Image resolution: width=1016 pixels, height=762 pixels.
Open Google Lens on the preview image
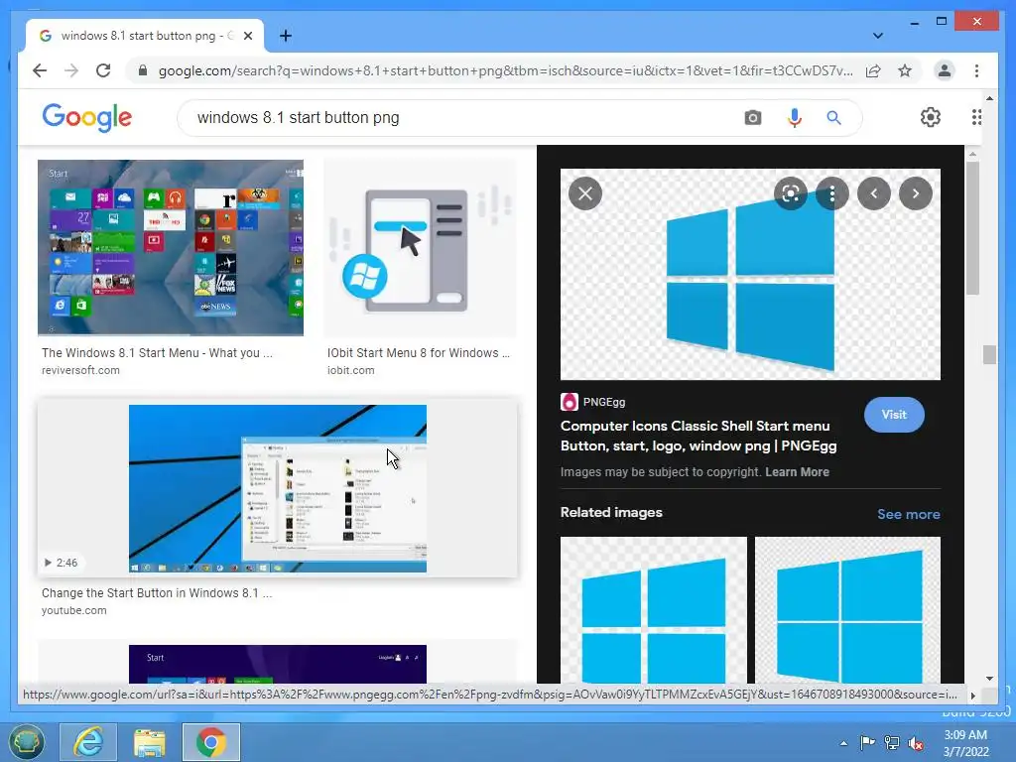(790, 193)
